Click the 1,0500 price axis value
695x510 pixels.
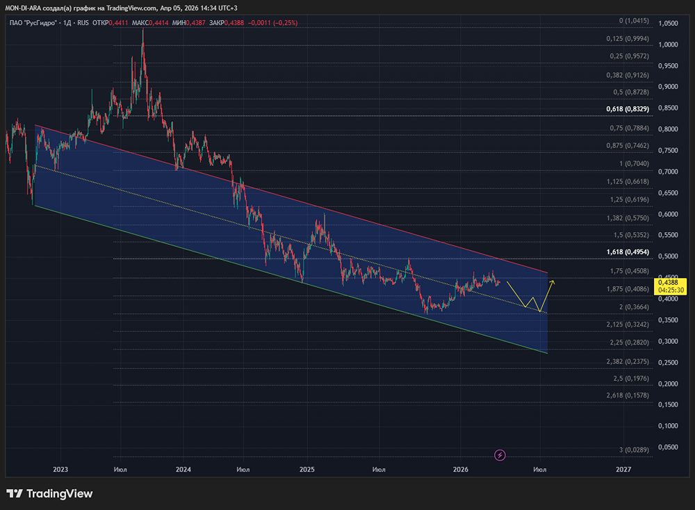(668, 24)
